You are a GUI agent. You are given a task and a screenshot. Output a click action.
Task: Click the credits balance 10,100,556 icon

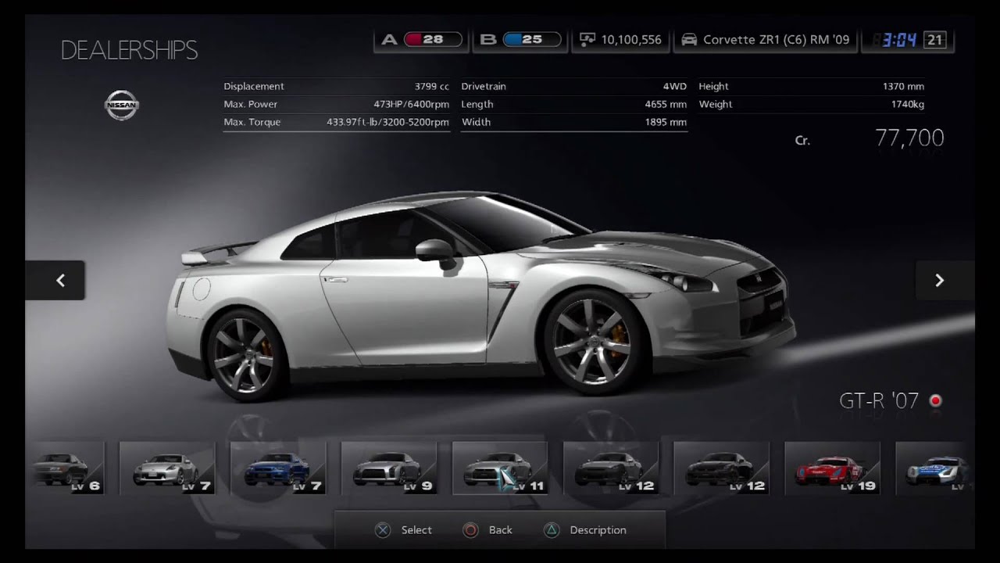click(x=586, y=40)
